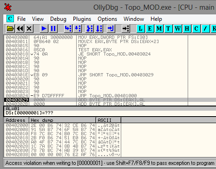Click the NOP at address 00403015
The image size is (216, 169).
(82, 46)
